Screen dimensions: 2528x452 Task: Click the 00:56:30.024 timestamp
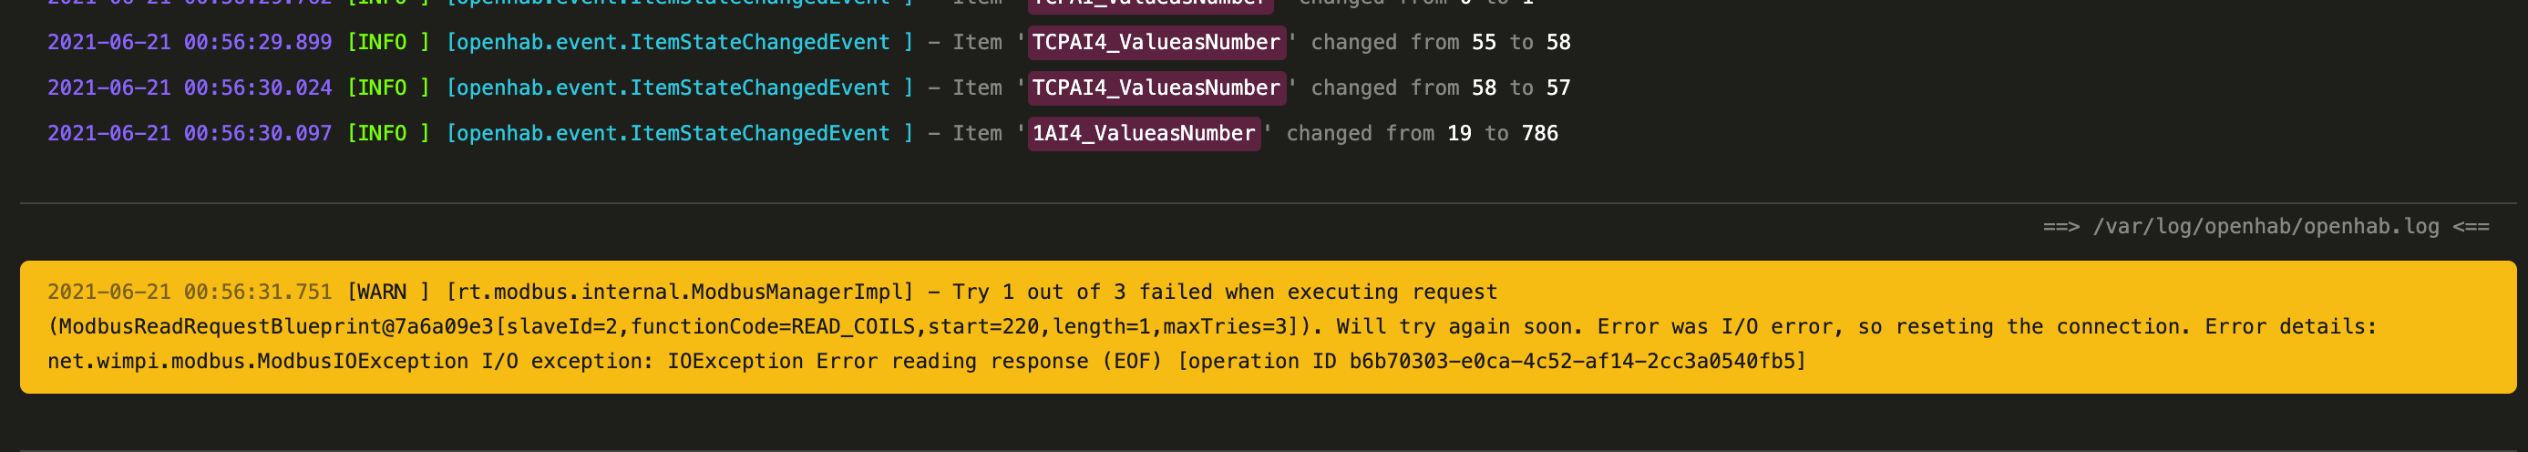point(258,87)
